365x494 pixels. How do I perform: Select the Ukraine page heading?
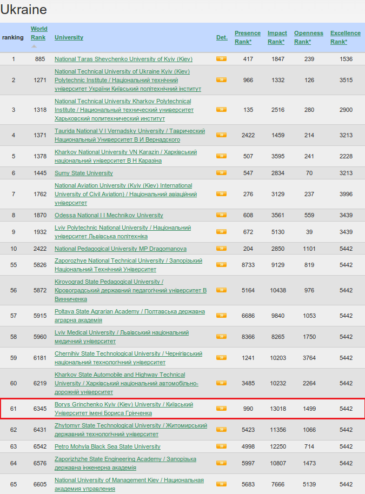[24, 9]
